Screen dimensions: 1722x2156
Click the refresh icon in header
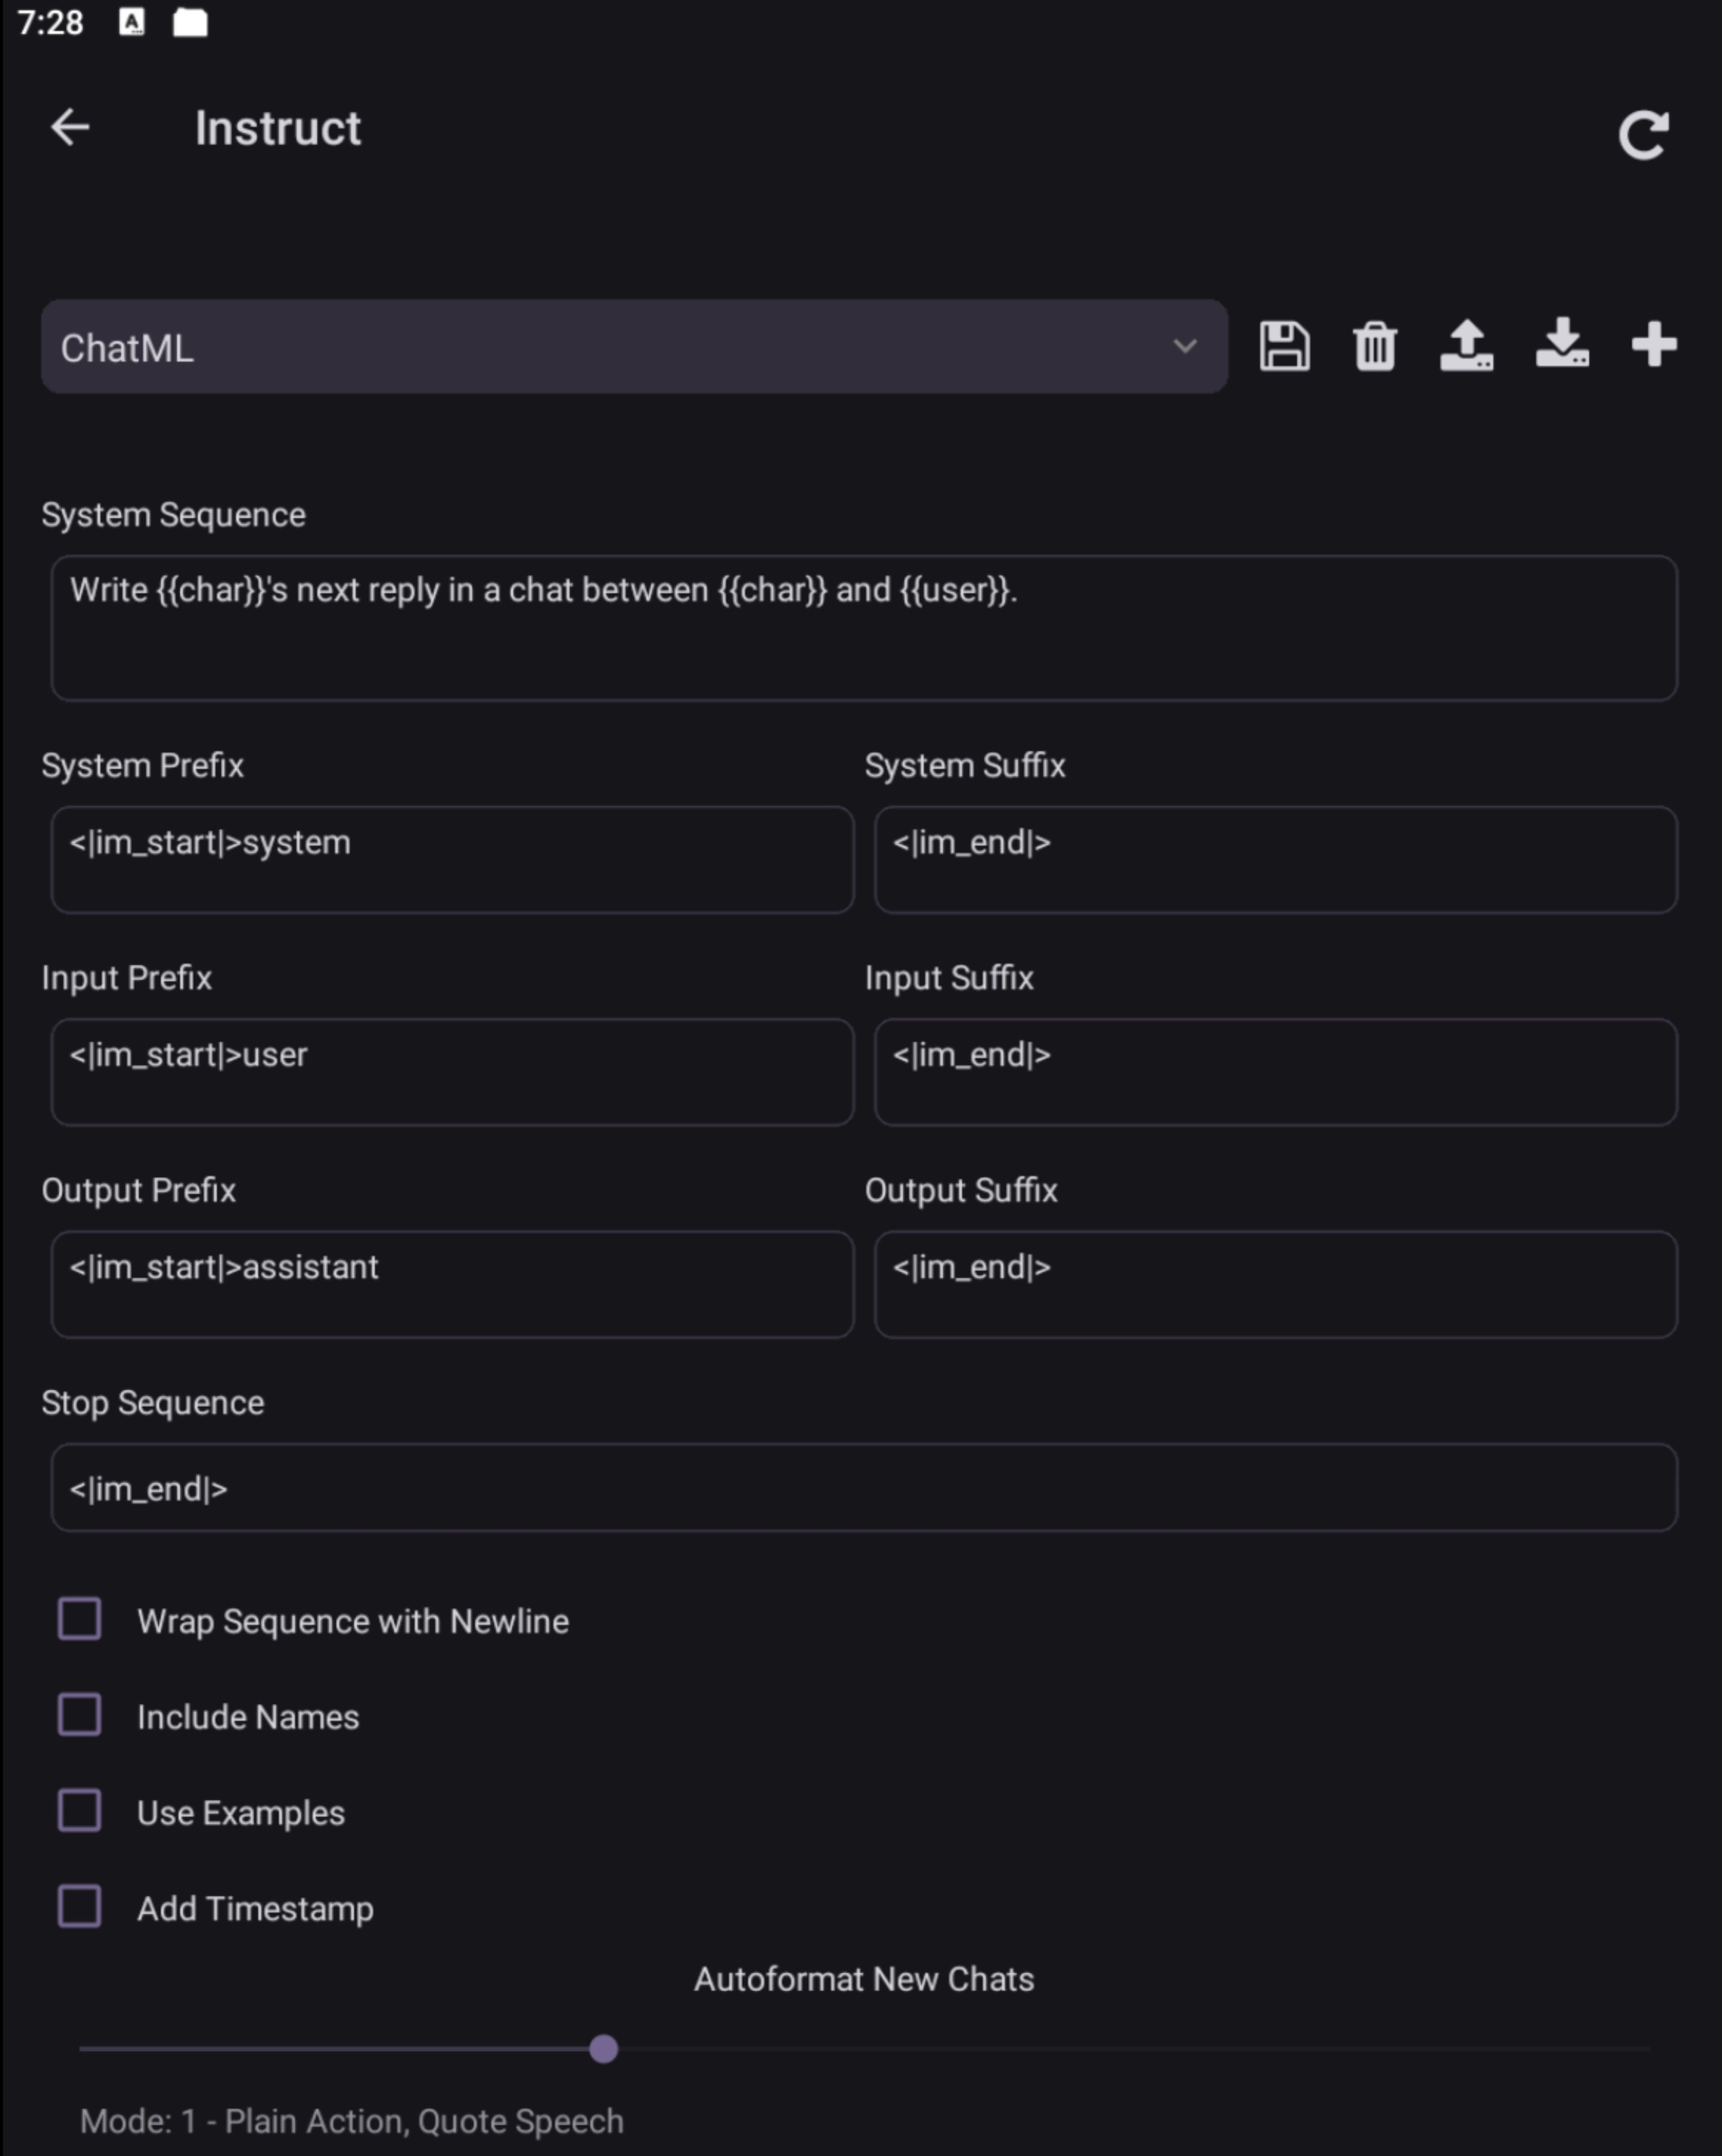(x=1643, y=135)
